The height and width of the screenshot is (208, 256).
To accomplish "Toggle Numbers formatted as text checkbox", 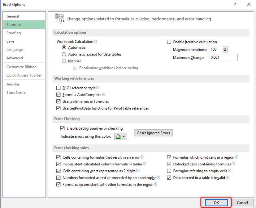I will [x=58, y=178].
